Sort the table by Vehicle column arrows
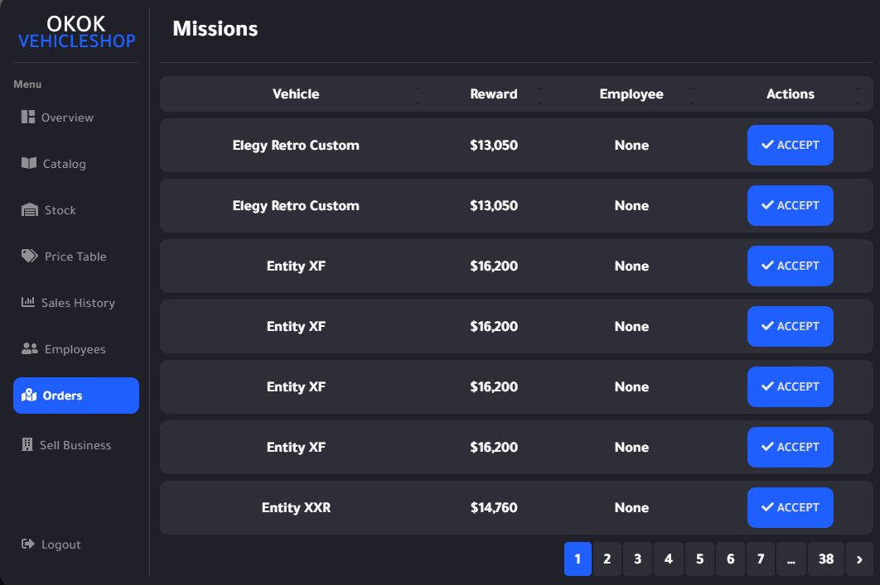The image size is (880, 585). pos(417,94)
